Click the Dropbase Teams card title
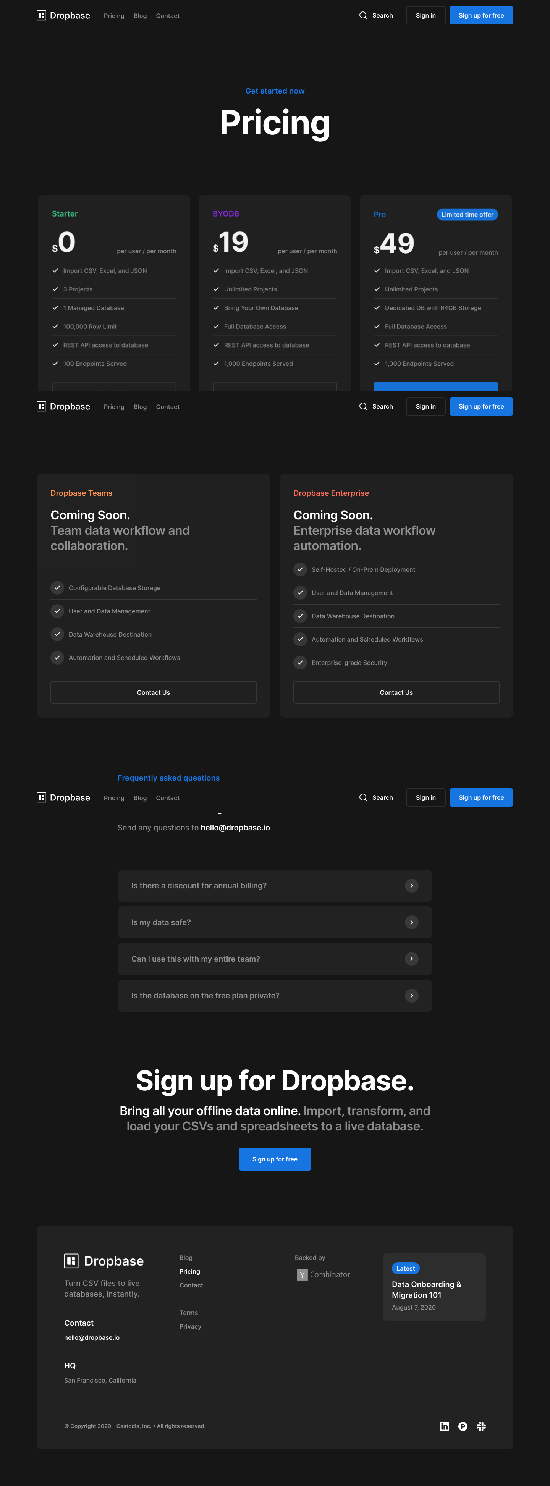 (81, 493)
